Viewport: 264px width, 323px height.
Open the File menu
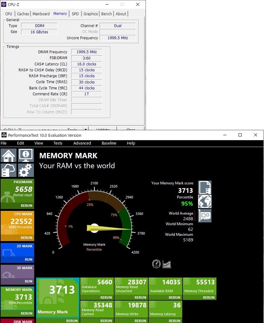(x=3, y=143)
